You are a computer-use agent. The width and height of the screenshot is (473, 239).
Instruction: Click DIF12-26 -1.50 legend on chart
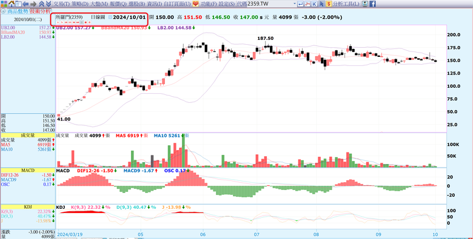click(97, 171)
